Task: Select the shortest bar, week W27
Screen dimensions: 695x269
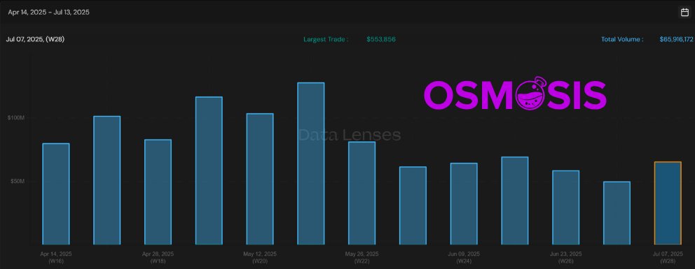Action: [617, 213]
